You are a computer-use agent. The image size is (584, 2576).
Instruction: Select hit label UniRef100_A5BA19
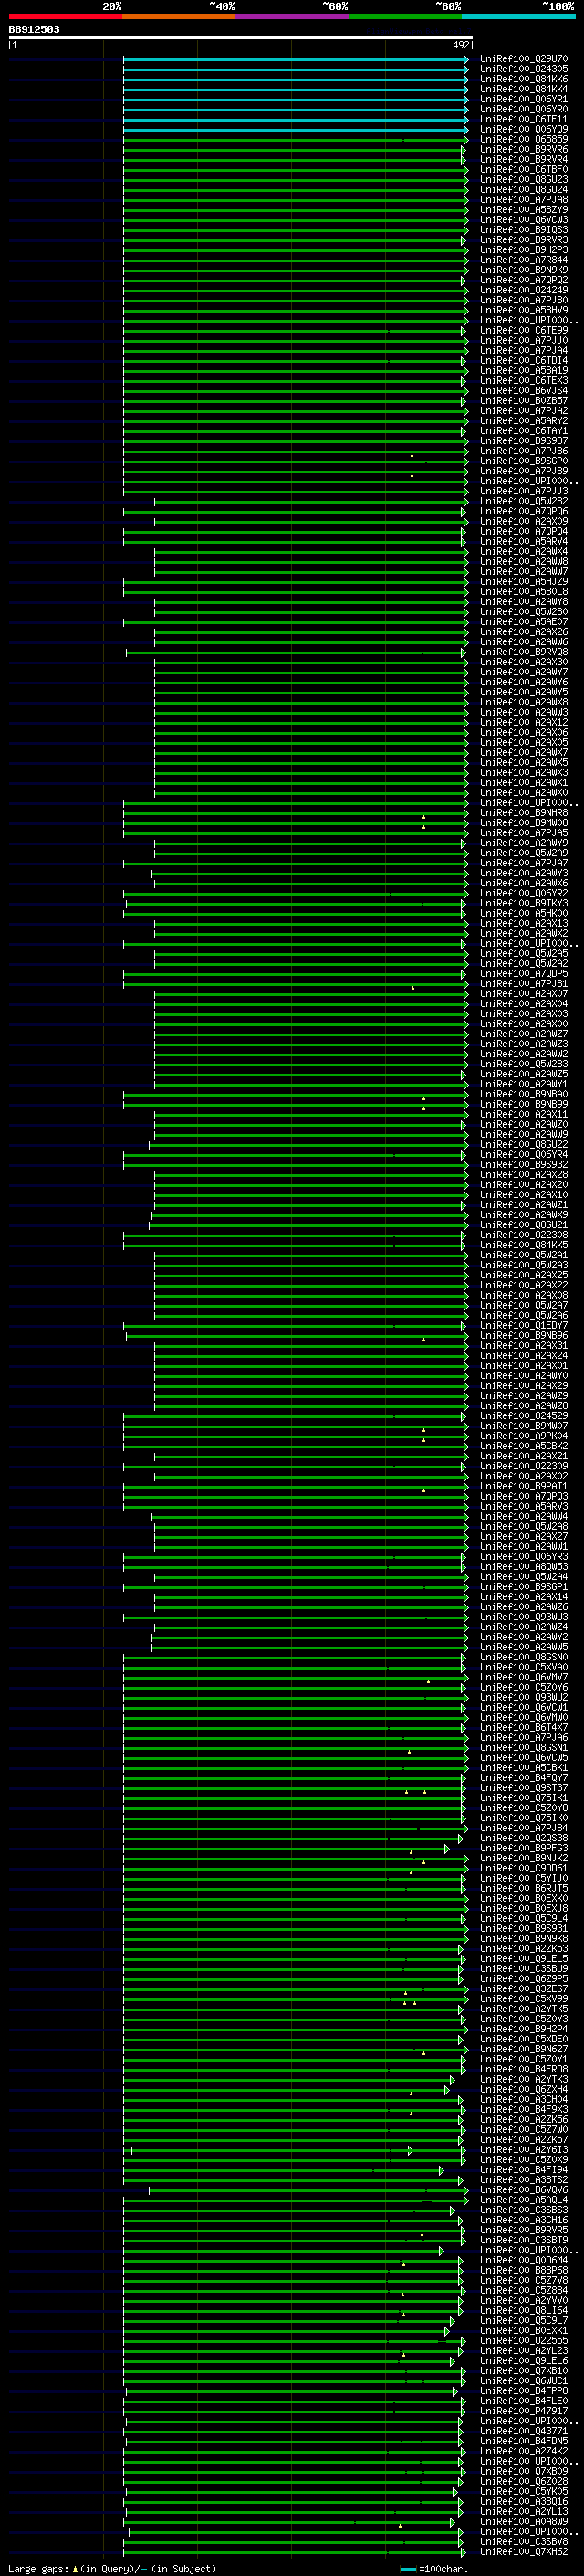523,370
